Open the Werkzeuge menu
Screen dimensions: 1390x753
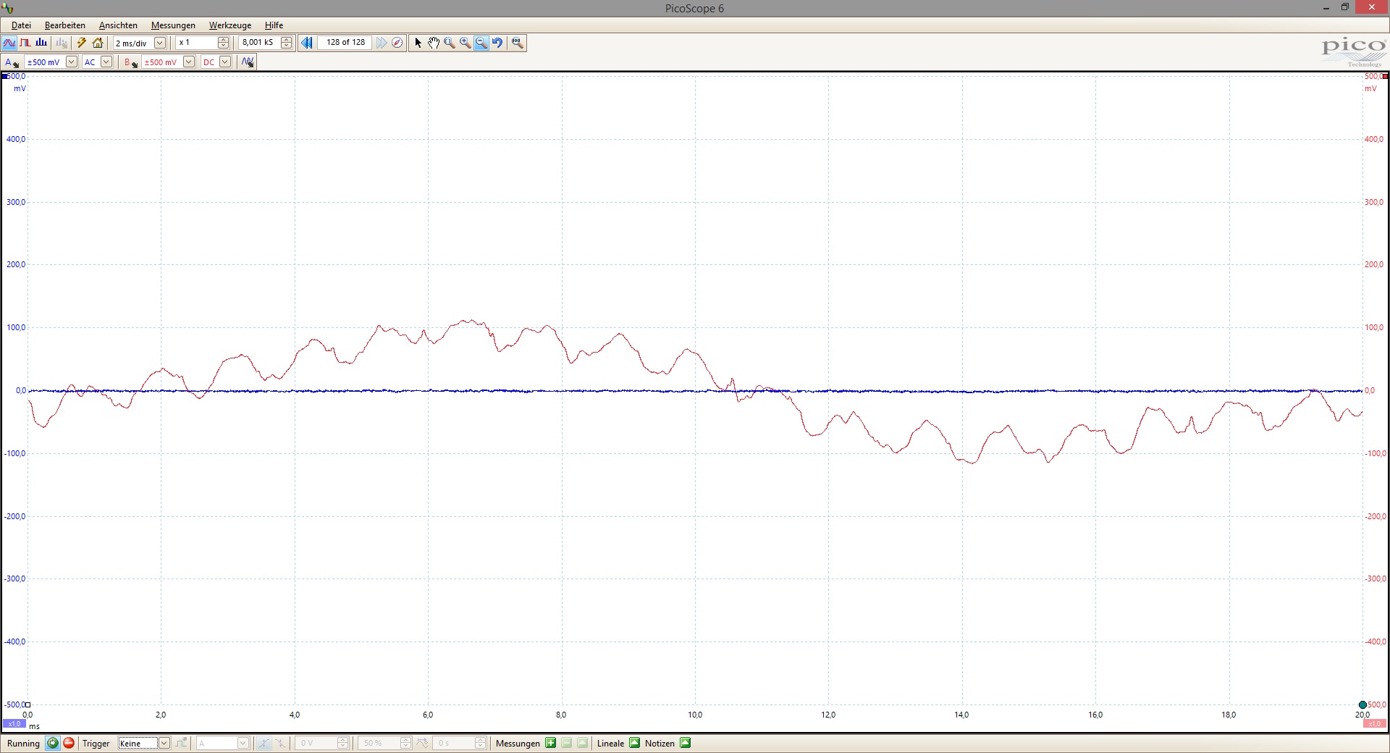(229, 25)
